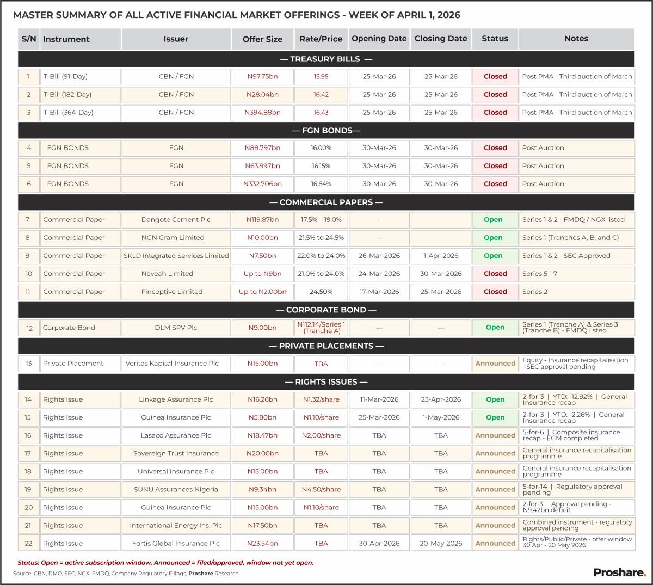Click the T-Bill (364-Day) instrument cell

(x=81, y=113)
